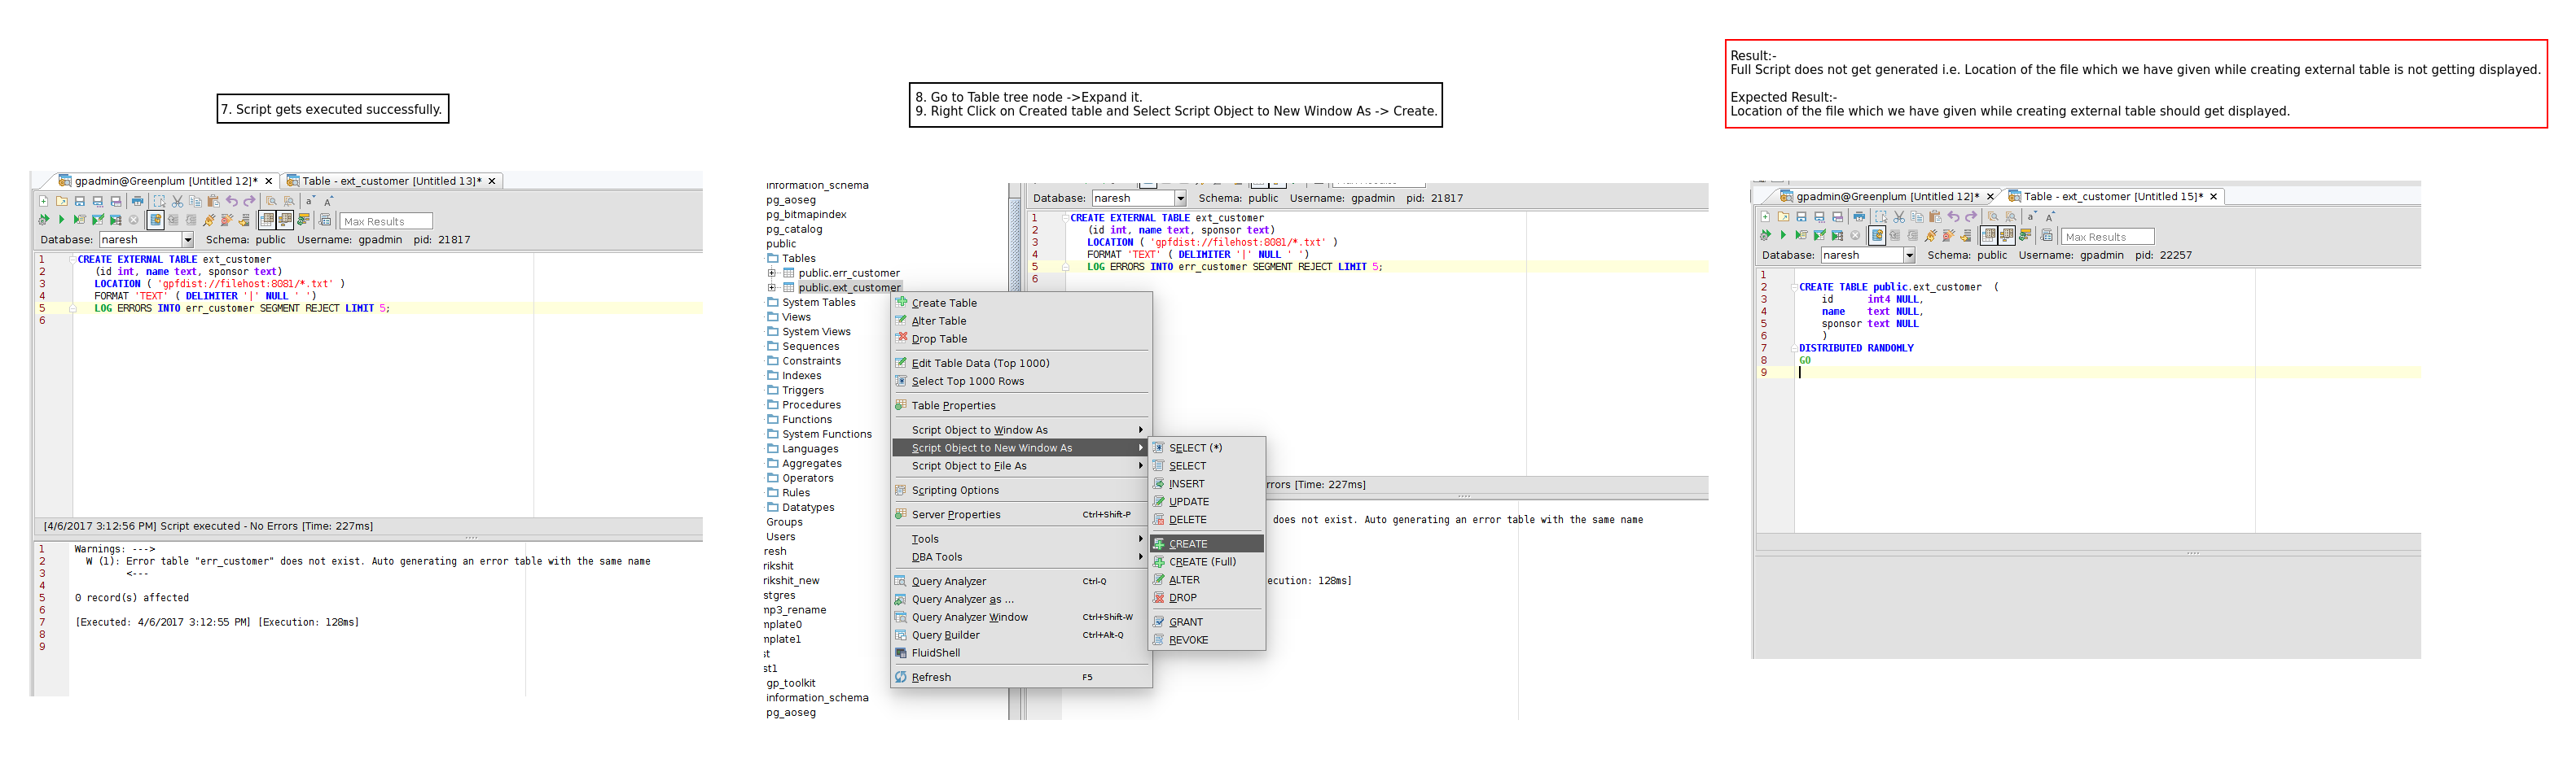
Task: Choose CREATE in the script submenu
Action: tap(1207, 544)
